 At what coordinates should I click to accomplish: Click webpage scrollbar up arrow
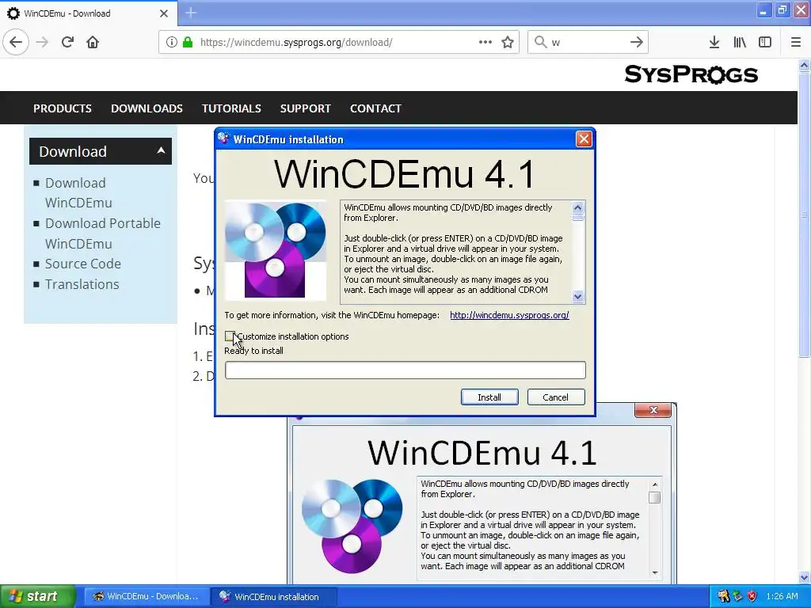click(804, 66)
